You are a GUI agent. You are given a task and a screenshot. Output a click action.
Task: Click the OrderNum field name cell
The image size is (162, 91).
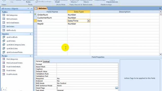pos(52,15)
